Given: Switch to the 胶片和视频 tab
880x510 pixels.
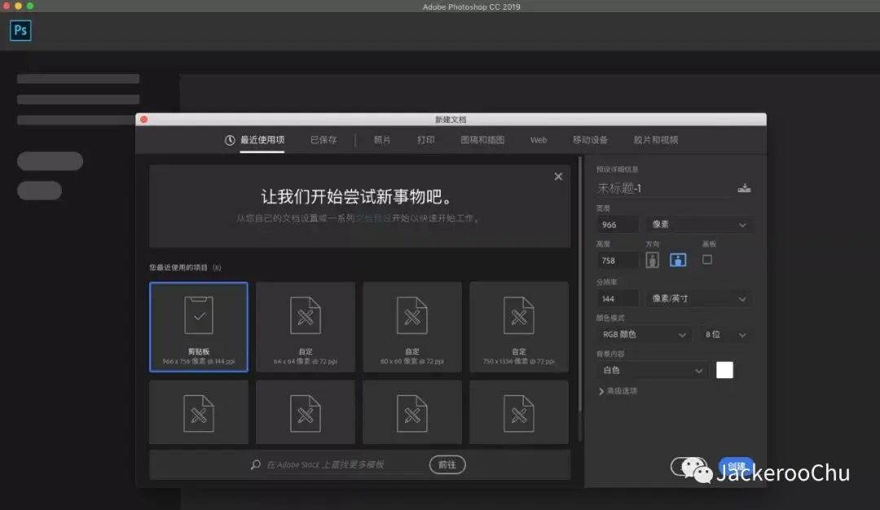Looking at the screenshot, I should pyautogui.click(x=656, y=140).
